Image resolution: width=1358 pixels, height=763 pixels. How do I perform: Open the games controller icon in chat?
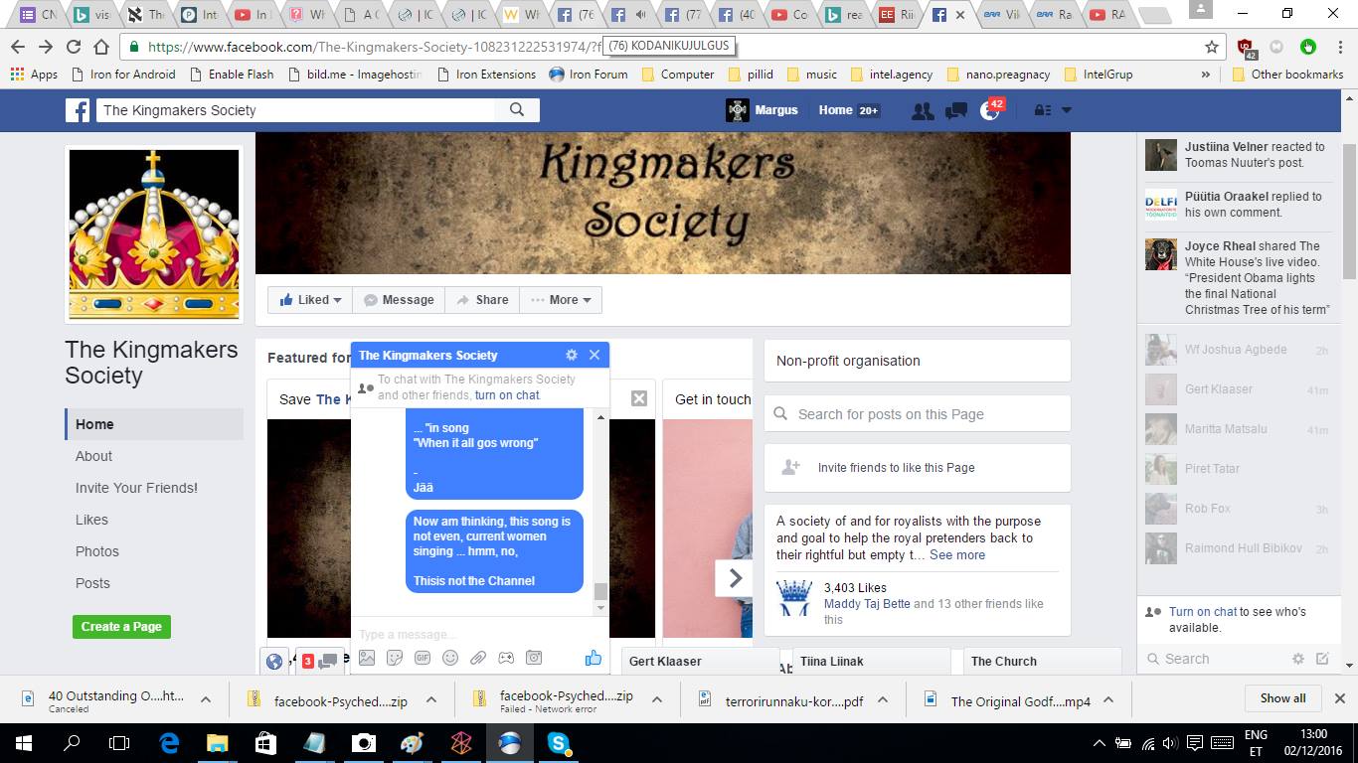(x=506, y=658)
